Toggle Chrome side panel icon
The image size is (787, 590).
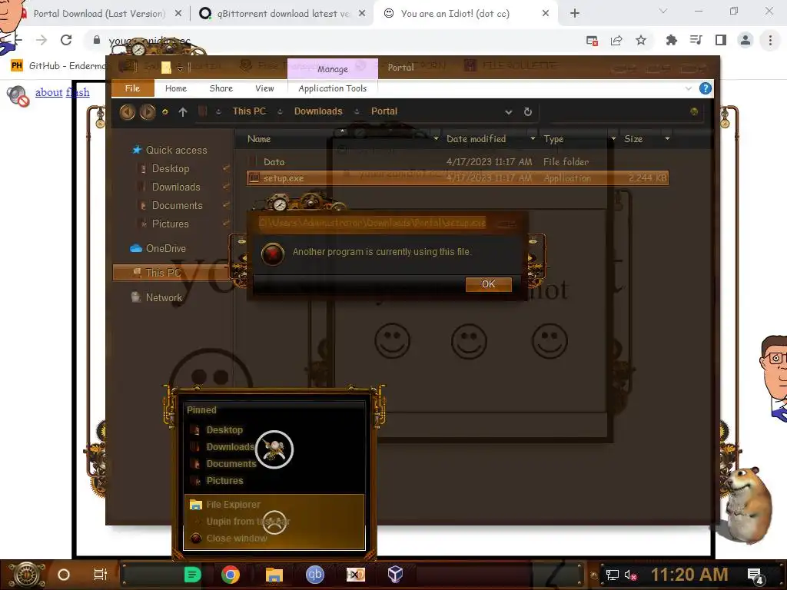pyautogui.click(x=721, y=40)
